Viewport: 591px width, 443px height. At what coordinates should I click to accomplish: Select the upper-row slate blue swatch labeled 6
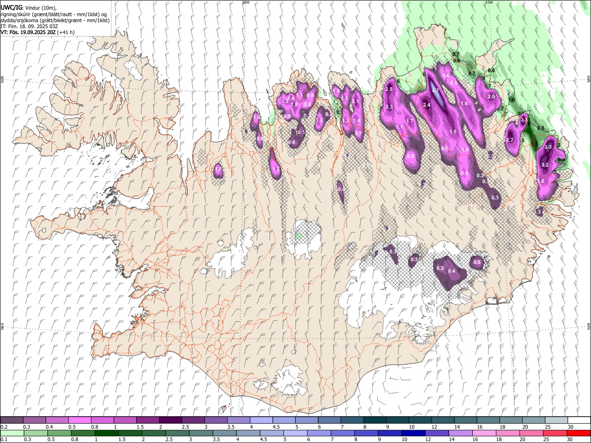(x=329, y=420)
